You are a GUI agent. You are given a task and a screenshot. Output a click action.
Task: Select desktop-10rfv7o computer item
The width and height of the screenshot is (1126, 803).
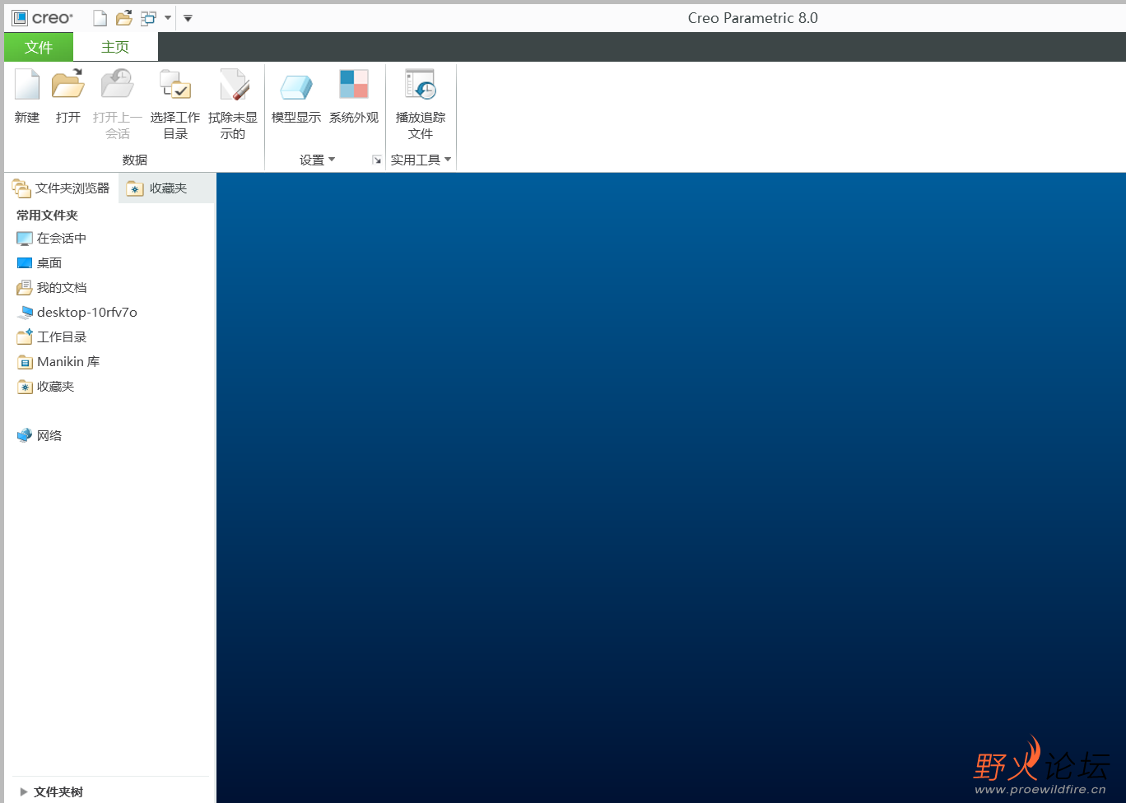point(77,313)
